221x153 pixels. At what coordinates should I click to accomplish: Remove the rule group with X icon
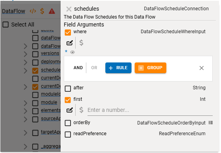[202, 68]
